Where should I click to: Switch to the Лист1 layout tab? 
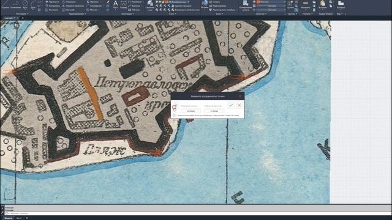(x=19, y=218)
